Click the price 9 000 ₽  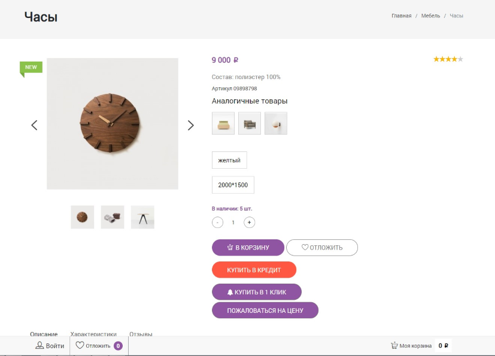point(225,60)
